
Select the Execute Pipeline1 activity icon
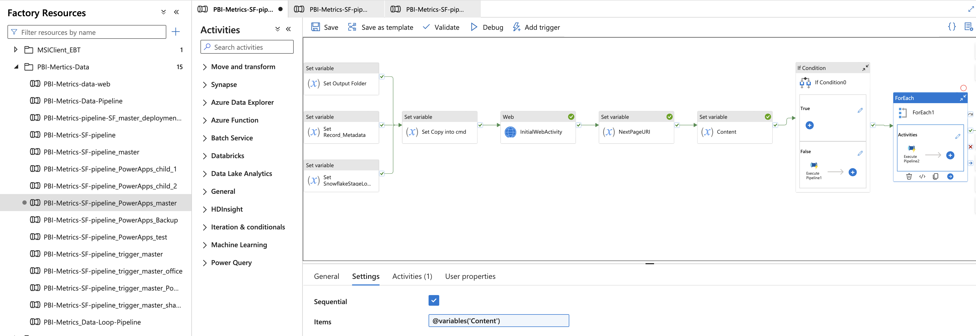coord(814,165)
